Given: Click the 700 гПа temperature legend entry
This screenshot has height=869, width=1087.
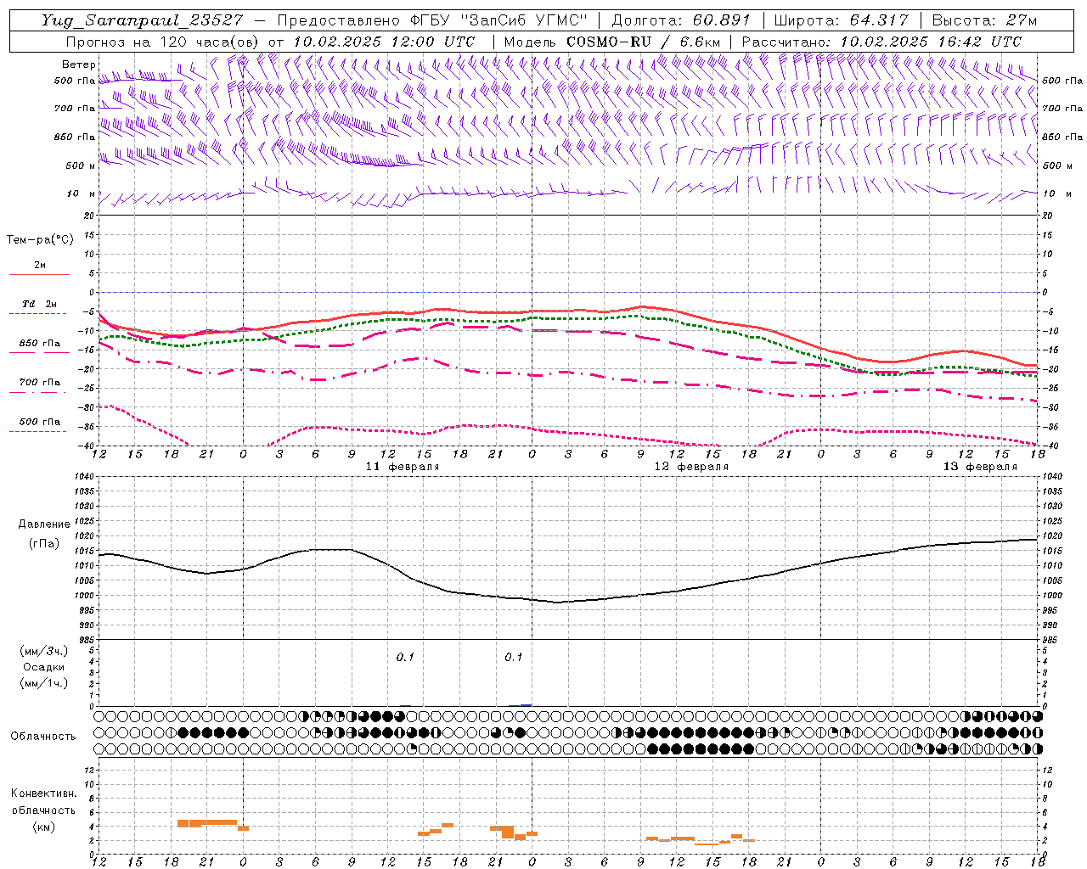Looking at the screenshot, I should point(39,383).
